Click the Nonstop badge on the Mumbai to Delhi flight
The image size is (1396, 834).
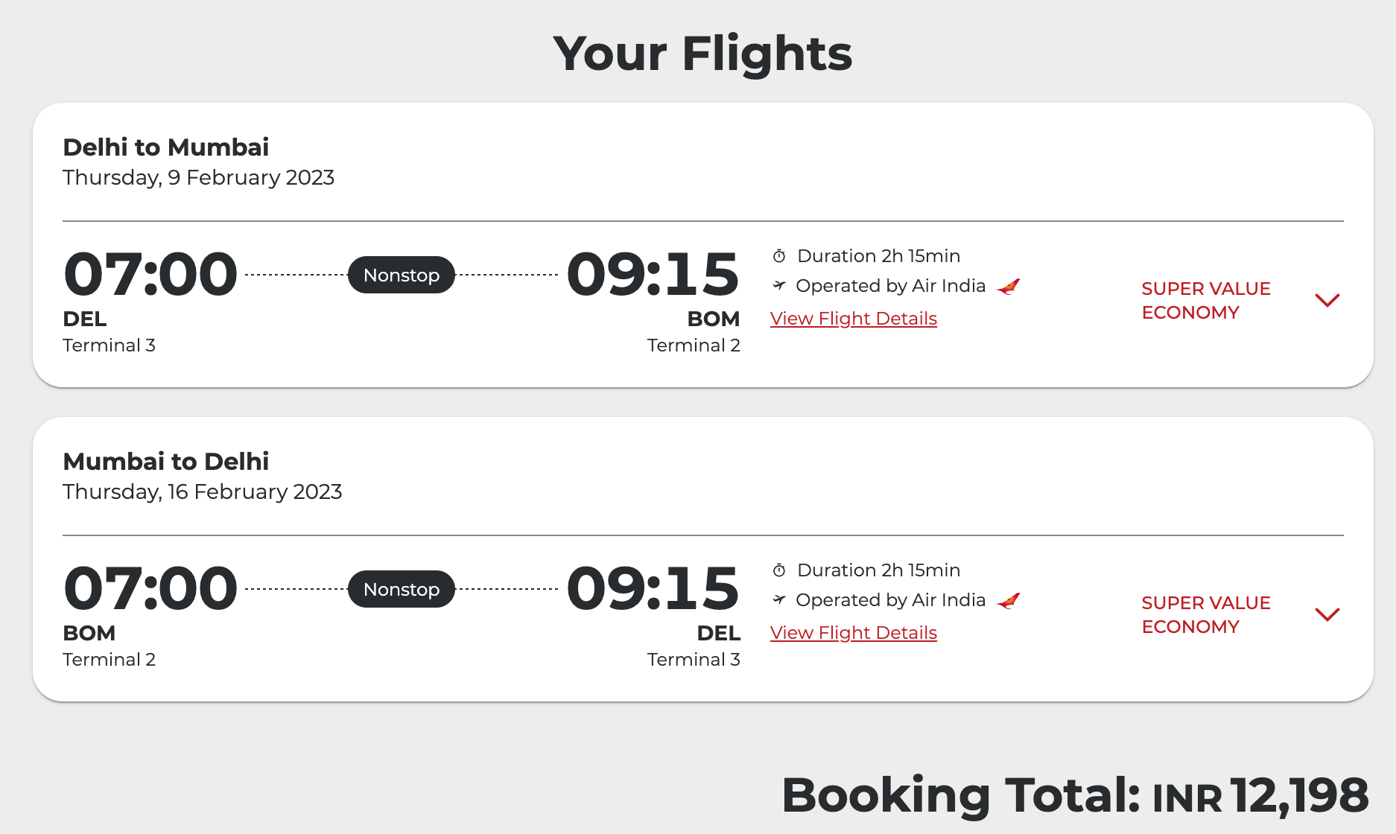click(x=401, y=589)
